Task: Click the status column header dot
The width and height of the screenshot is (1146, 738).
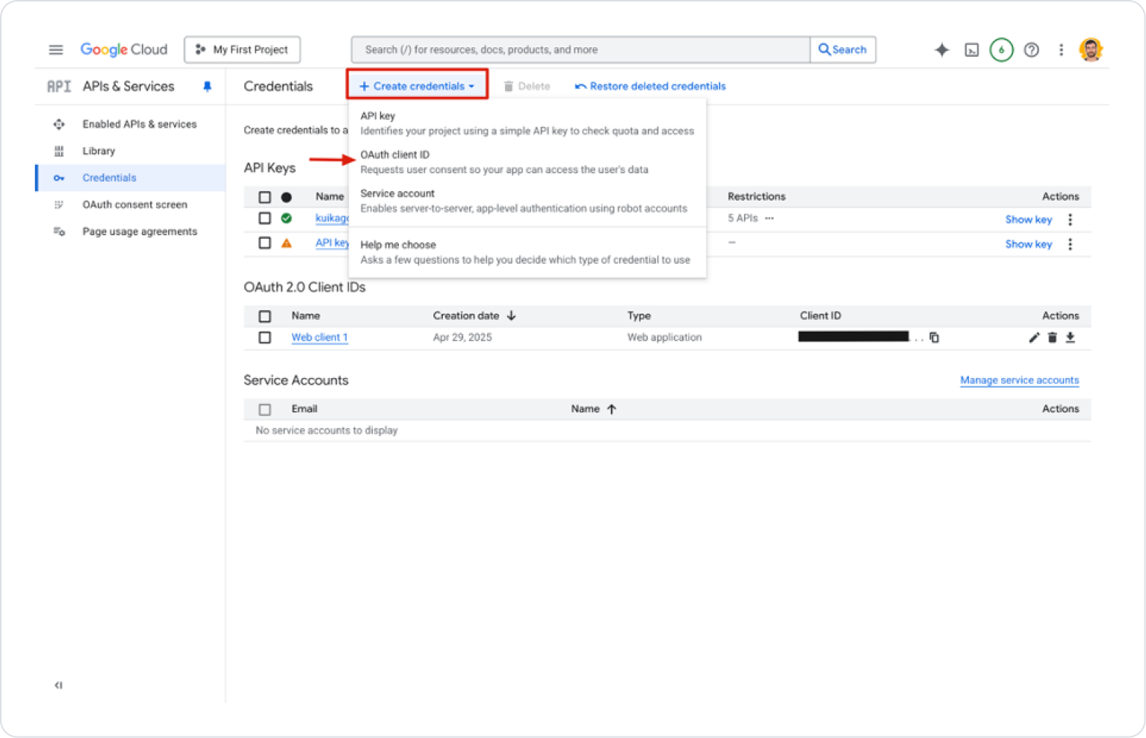Action: 286,197
